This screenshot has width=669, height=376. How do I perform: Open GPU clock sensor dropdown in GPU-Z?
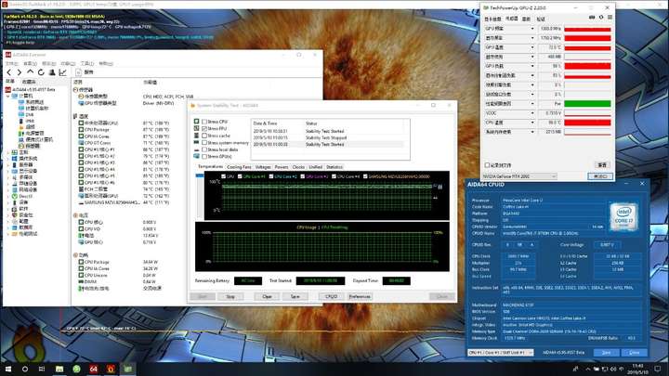click(x=532, y=29)
